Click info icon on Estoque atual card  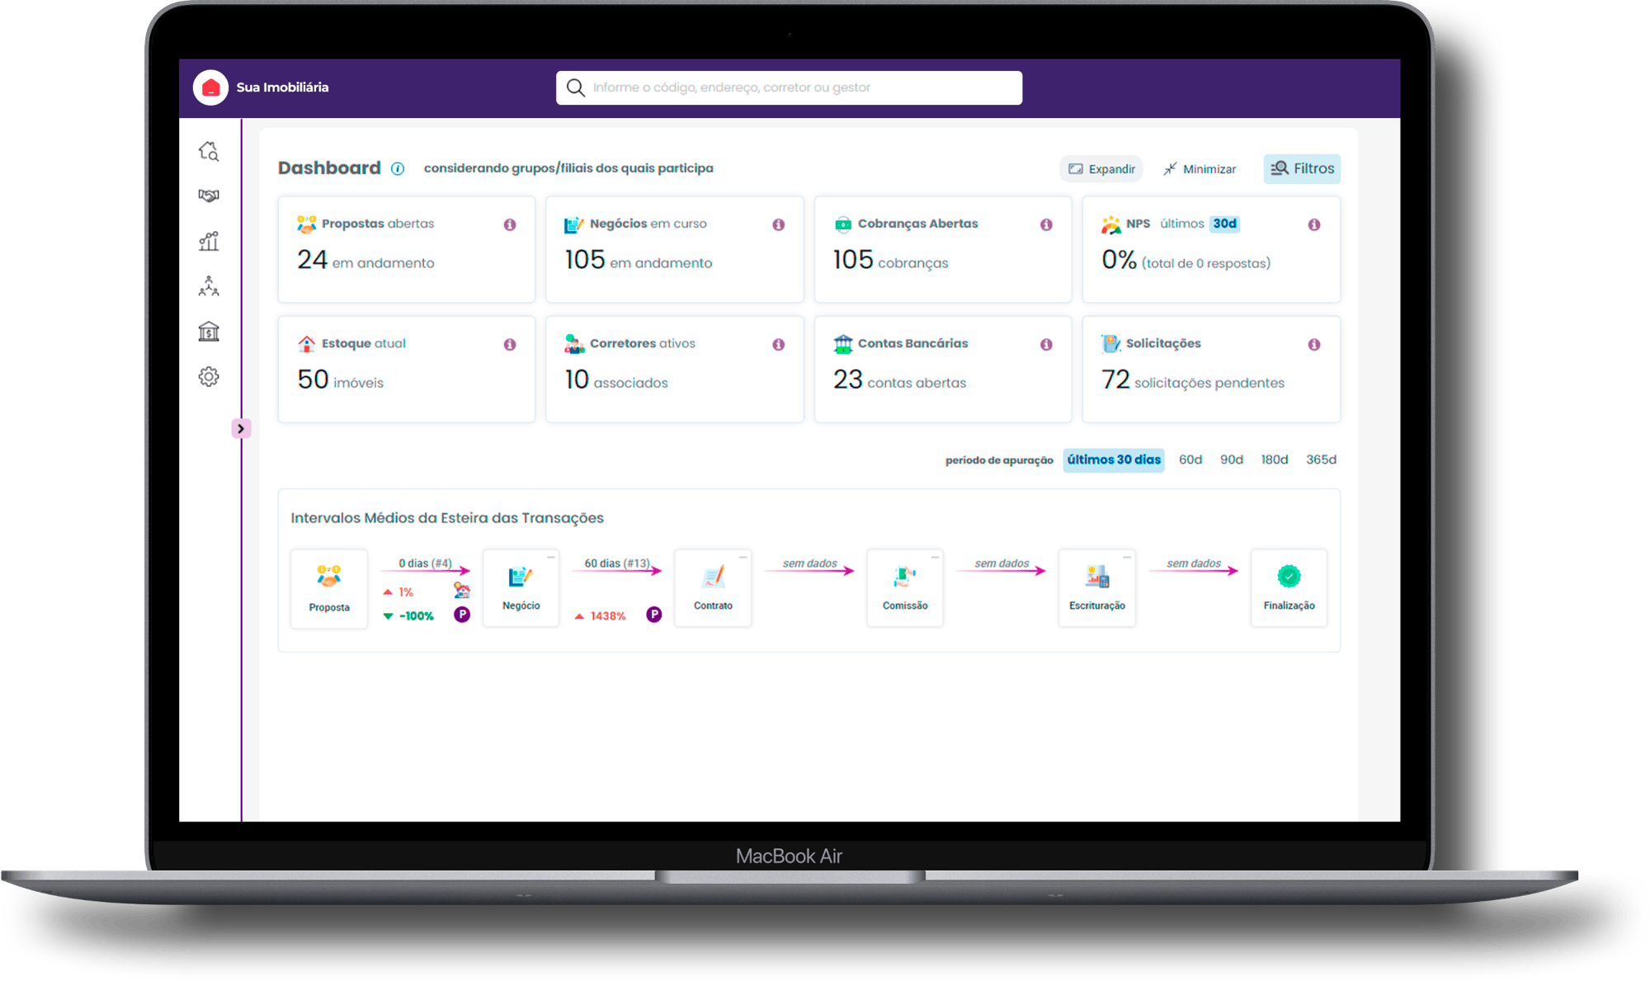[510, 344]
